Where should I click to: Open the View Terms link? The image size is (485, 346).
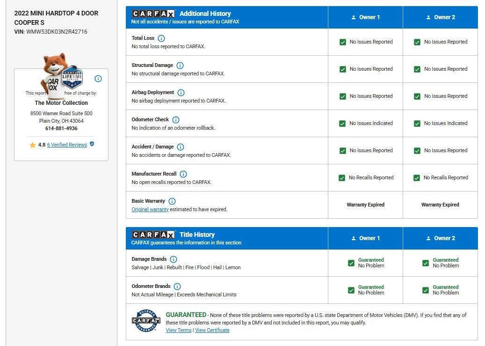tap(179, 330)
